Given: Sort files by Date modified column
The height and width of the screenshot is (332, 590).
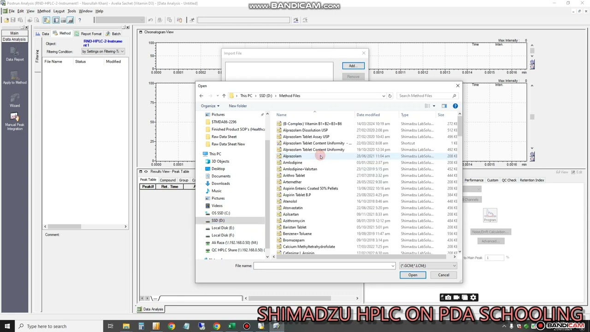Looking at the screenshot, I should coord(368,115).
